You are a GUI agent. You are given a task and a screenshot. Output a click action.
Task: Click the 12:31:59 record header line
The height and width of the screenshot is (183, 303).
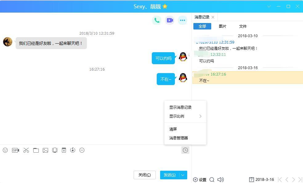click(x=215, y=42)
